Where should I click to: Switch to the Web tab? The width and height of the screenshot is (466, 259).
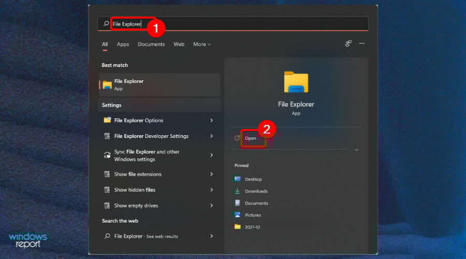[x=179, y=45]
